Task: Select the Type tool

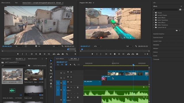Action: (51, 87)
